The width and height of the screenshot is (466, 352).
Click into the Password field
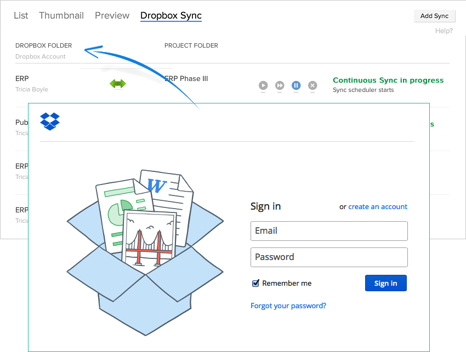tap(329, 257)
